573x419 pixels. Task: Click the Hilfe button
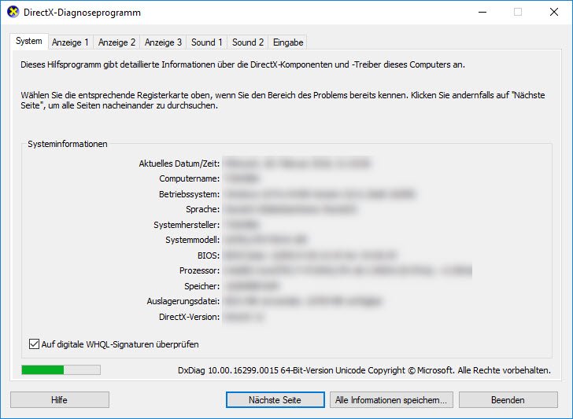[x=60, y=400]
